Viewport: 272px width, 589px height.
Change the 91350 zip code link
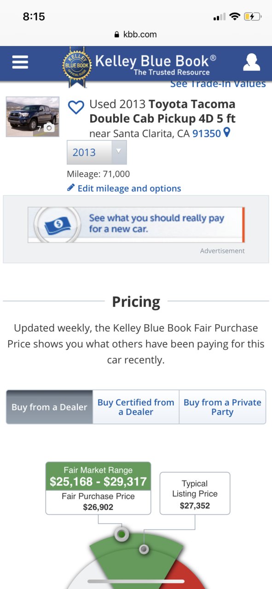pos(207,133)
